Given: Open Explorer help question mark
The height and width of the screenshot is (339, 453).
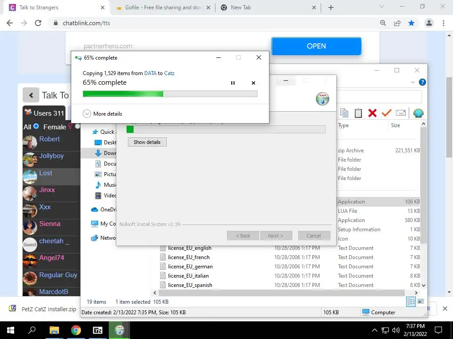Looking at the screenshot, I should tap(422, 83).
